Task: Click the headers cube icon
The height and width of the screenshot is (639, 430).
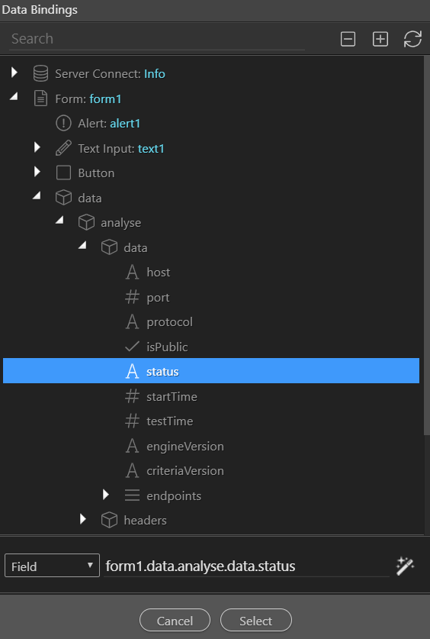Action: pos(109,521)
